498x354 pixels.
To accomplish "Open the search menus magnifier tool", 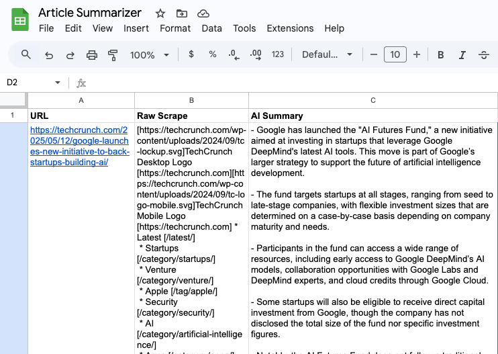I will 26,54.
